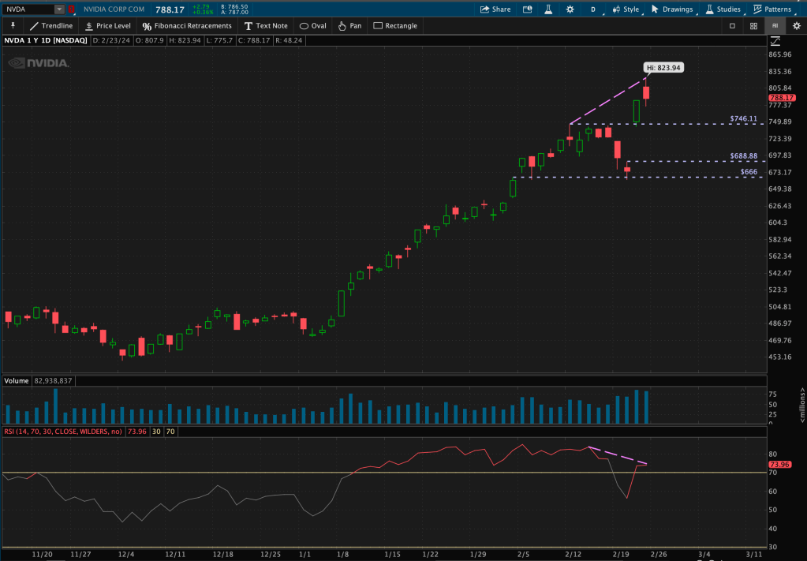Open the Drawings menu button
Viewport: 807px width, 561px height.
(672, 9)
